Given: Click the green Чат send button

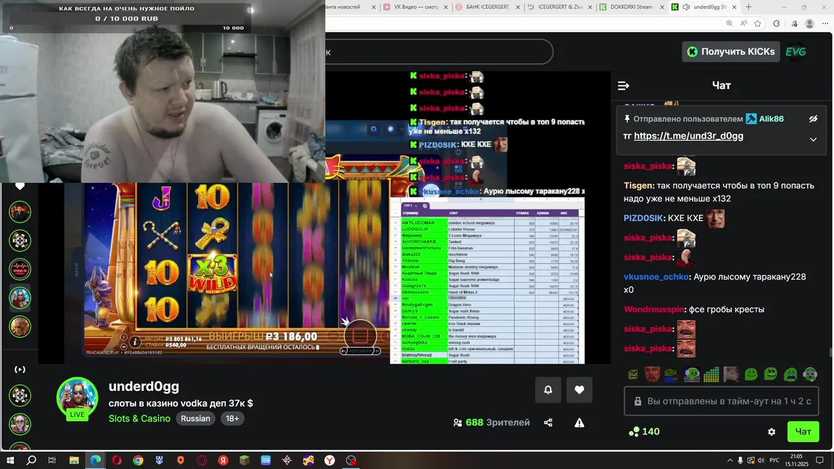Looking at the screenshot, I should (x=803, y=432).
